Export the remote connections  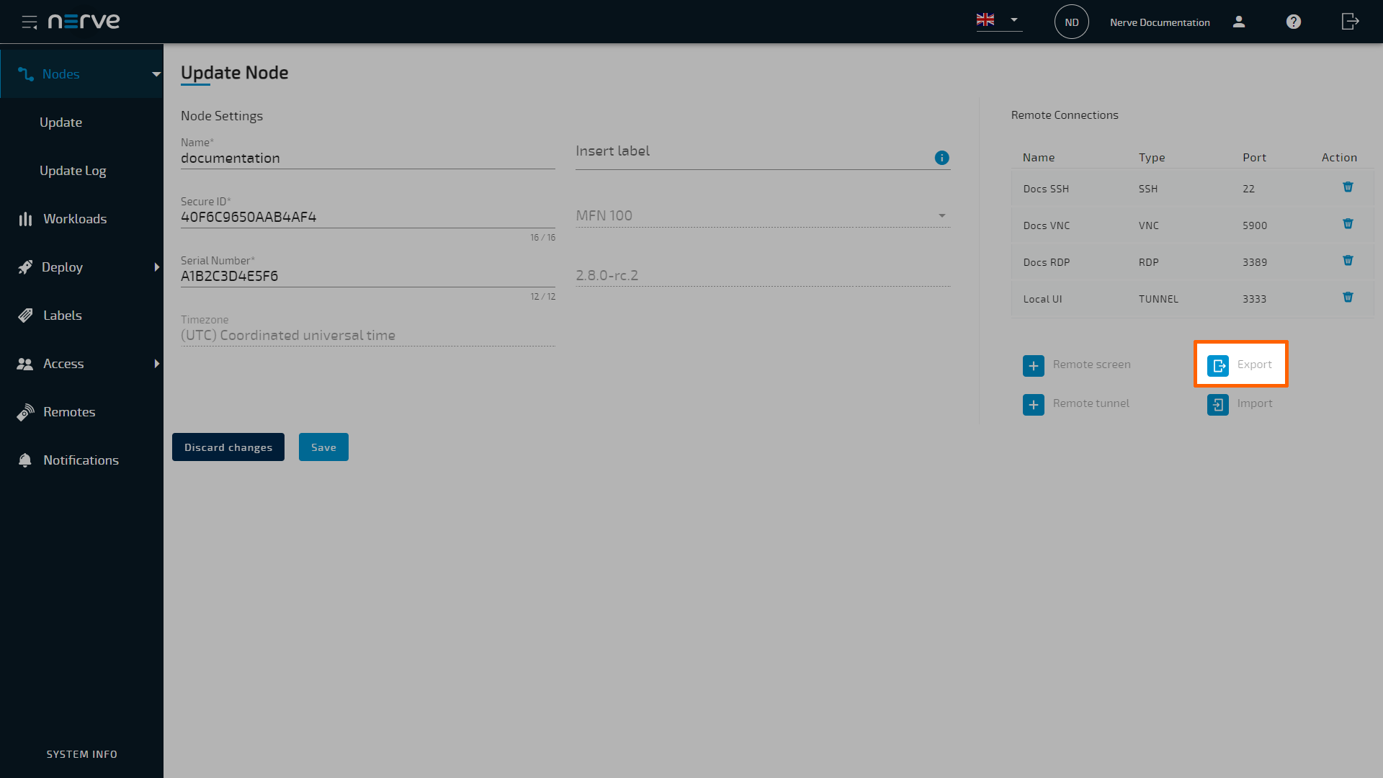(x=1240, y=364)
